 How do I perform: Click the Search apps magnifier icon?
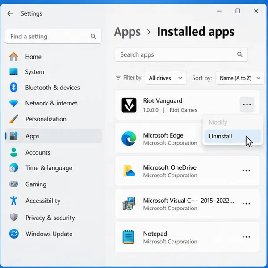coord(239,54)
